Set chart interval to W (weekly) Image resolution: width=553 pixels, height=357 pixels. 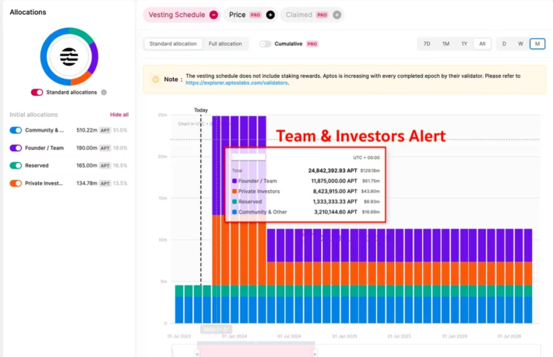tap(520, 44)
